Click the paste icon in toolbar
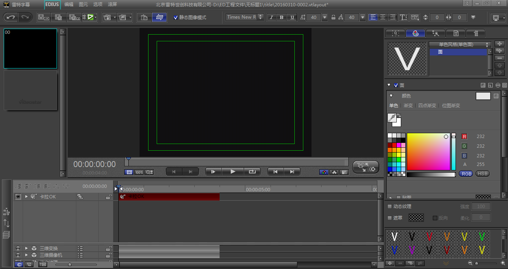The width and height of the screenshot is (508, 269). tap(144, 17)
